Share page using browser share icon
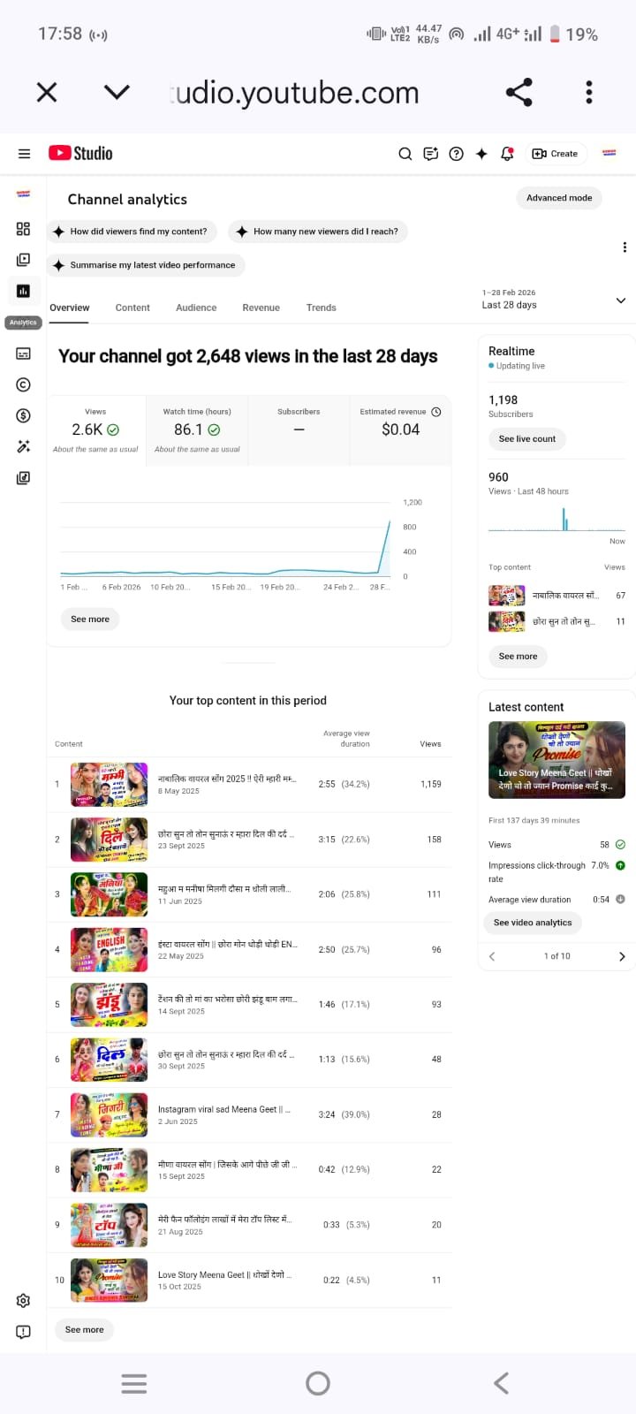The width and height of the screenshot is (636, 1414). click(519, 92)
